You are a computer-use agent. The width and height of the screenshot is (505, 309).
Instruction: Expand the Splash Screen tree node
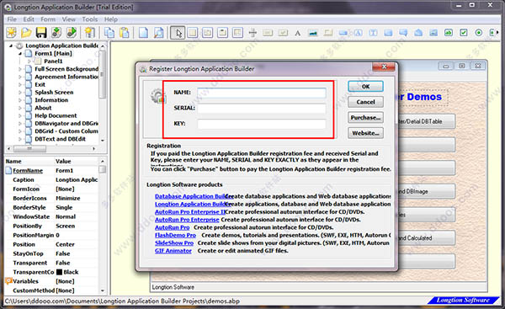click(x=20, y=93)
